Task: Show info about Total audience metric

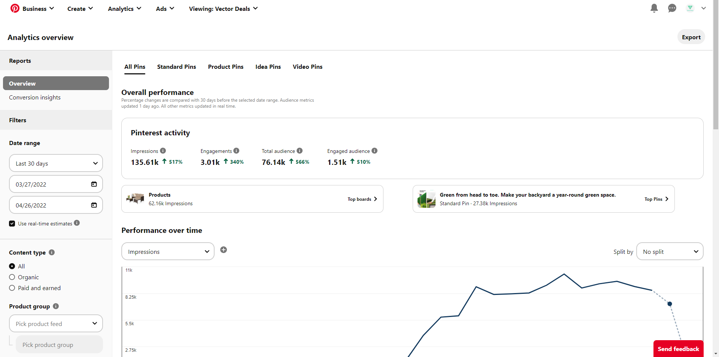Action: click(x=300, y=151)
